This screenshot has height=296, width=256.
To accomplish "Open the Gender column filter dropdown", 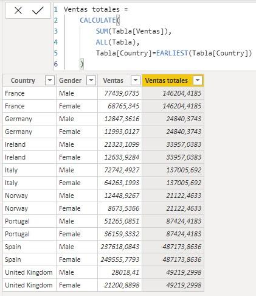I will (91, 80).
